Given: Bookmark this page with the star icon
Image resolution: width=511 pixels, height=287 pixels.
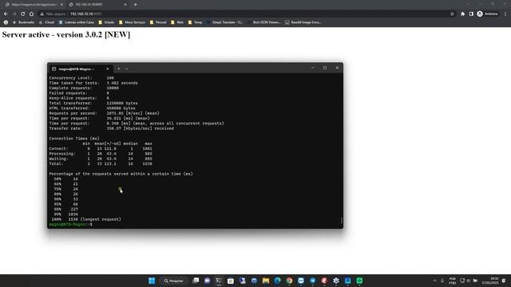Looking at the screenshot, I should (452, 14).
